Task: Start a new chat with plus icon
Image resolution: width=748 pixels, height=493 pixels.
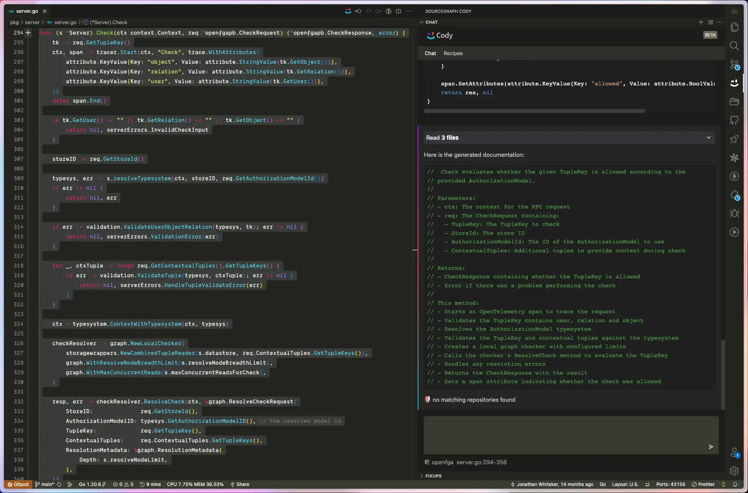Action: [x=701, y=22]
